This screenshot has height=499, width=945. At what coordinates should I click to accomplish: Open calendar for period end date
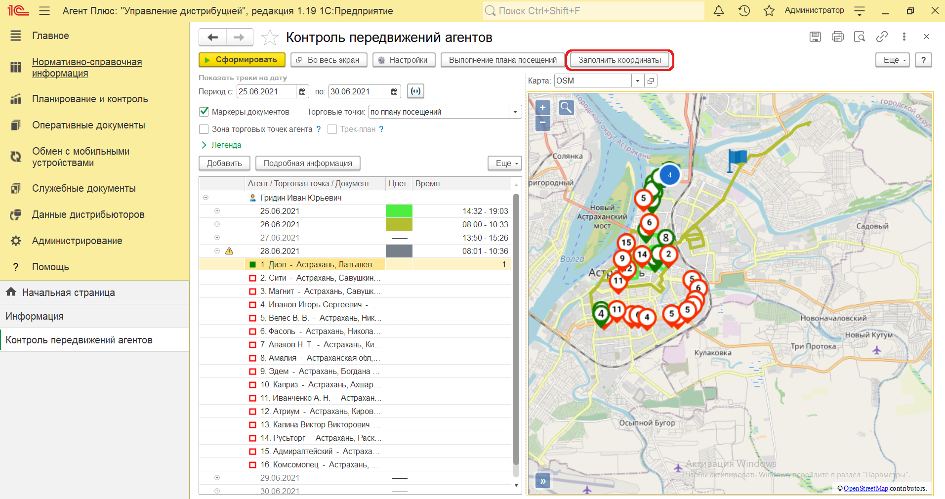click(x=394, y=91)
